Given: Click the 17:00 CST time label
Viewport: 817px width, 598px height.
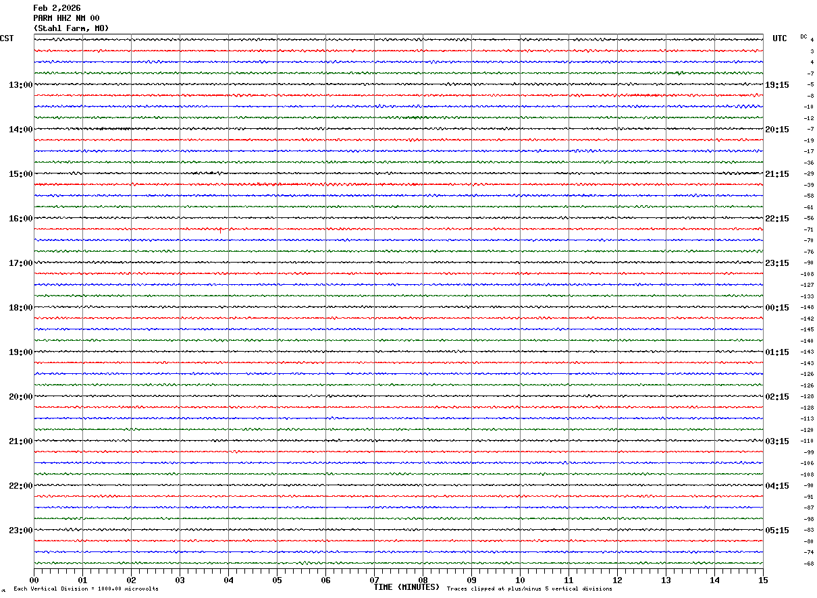Looking at the screenshot, I should [x=20, y=263].
